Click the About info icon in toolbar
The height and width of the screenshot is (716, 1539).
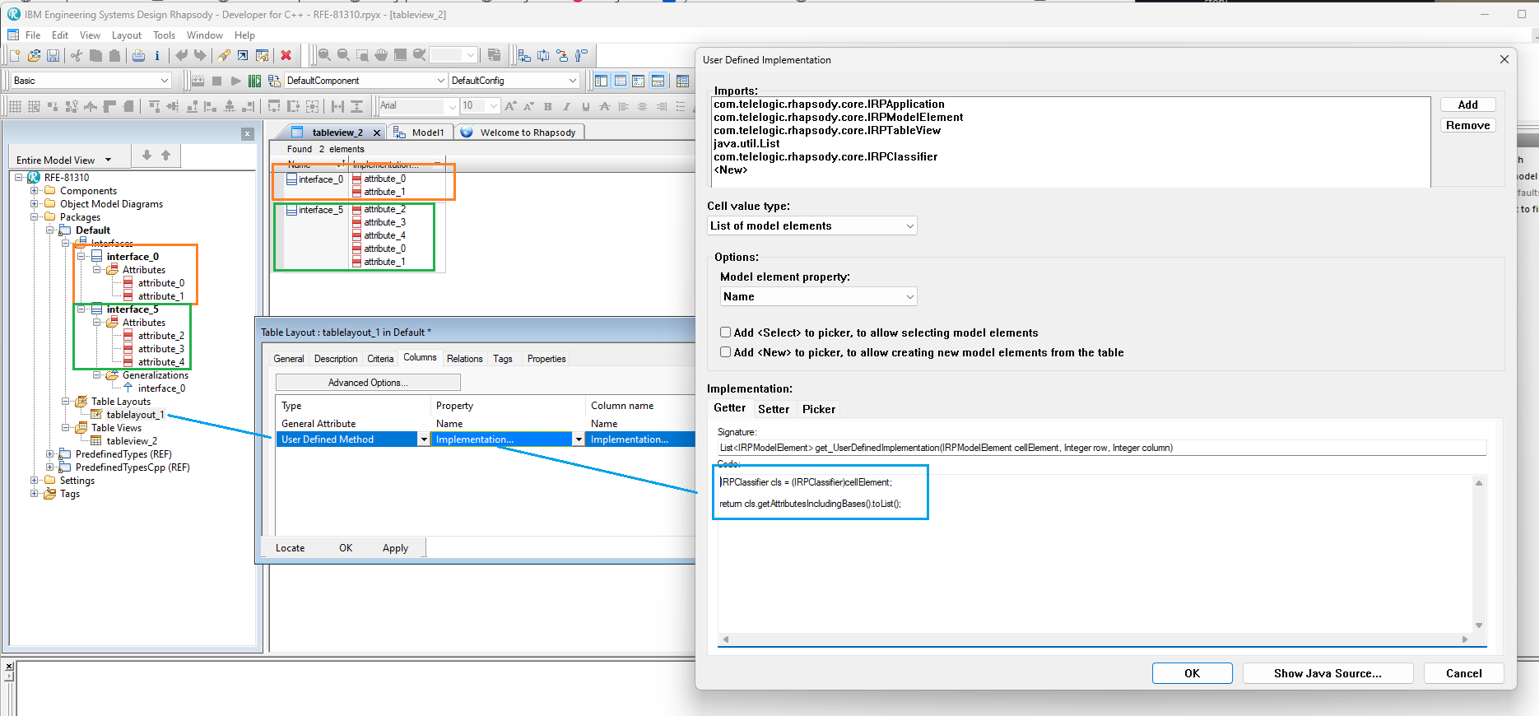pyautogui.click(x=157, y=55)
